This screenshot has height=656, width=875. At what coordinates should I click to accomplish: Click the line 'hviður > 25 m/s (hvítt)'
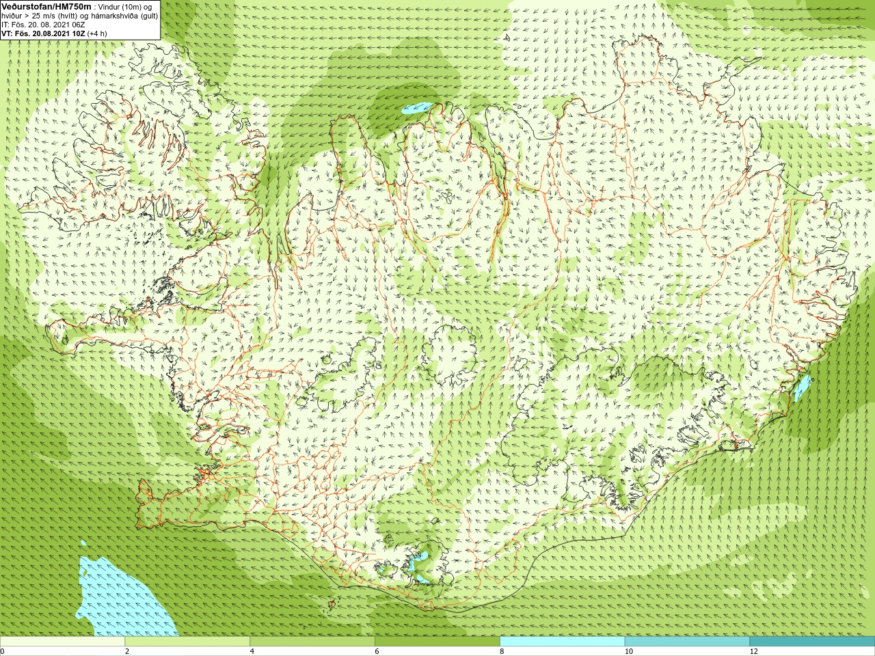(x=40, y=16)
